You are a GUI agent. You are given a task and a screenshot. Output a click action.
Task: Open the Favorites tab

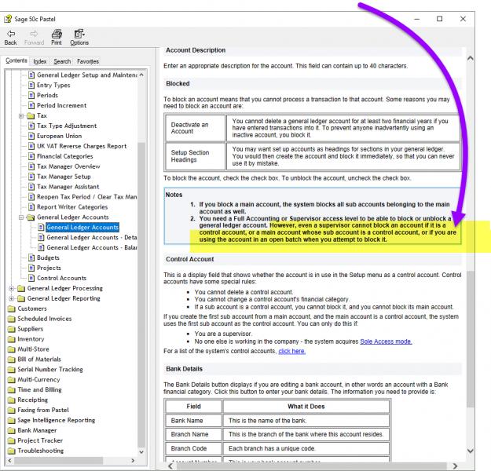[88, 60]
